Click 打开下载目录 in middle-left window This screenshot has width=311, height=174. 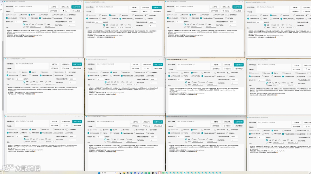click(54, 68)
